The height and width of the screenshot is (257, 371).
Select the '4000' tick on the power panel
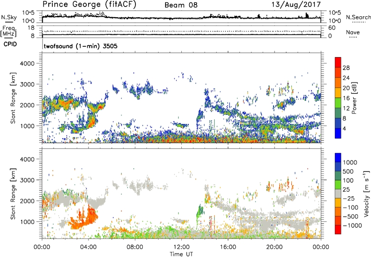(27, 64)
